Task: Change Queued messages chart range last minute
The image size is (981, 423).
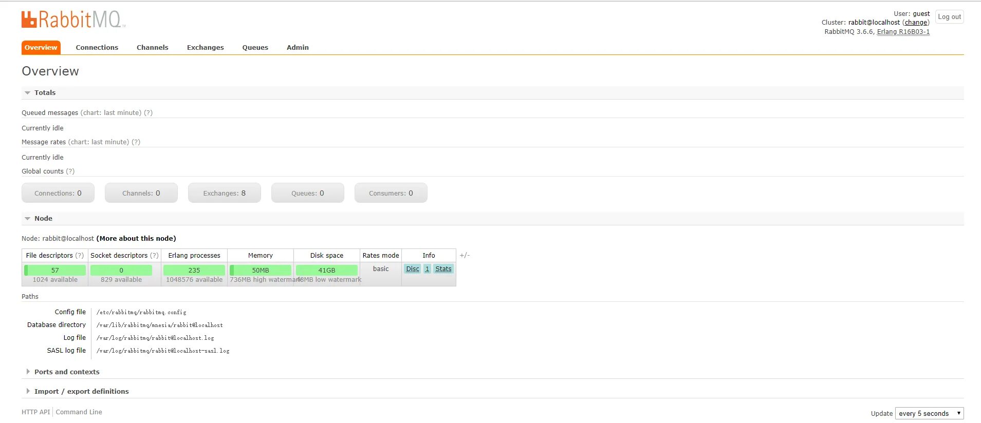Action: coord(110,113)
